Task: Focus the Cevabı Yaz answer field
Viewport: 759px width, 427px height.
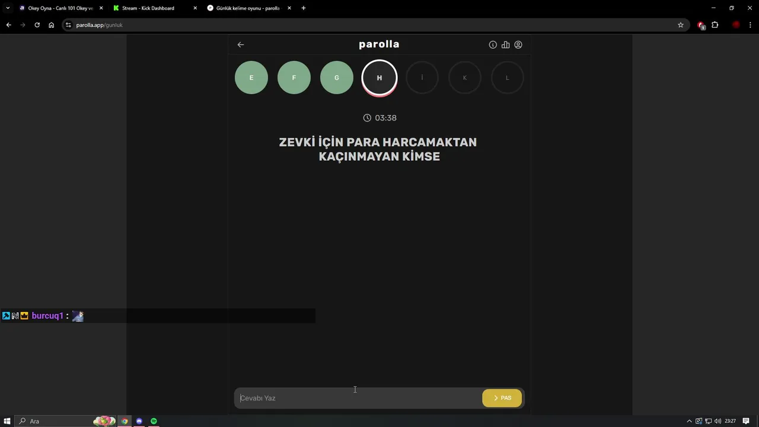Action: point(358,398)
